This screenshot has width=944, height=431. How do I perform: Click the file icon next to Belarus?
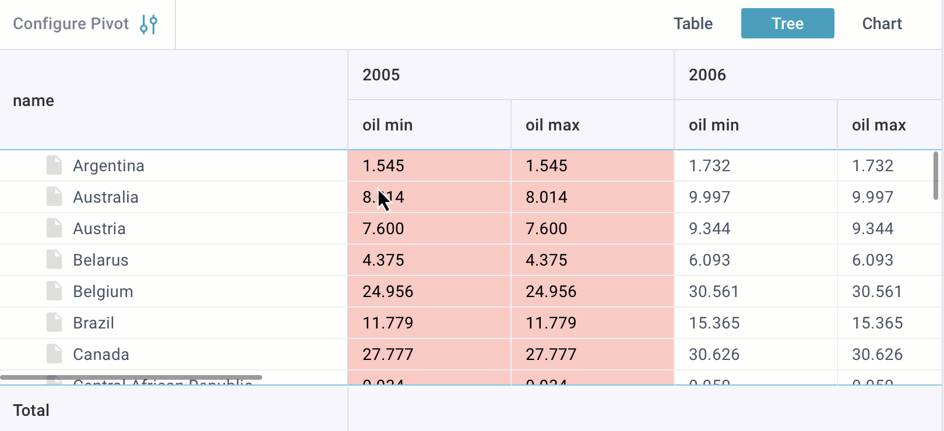pos(54,260)
